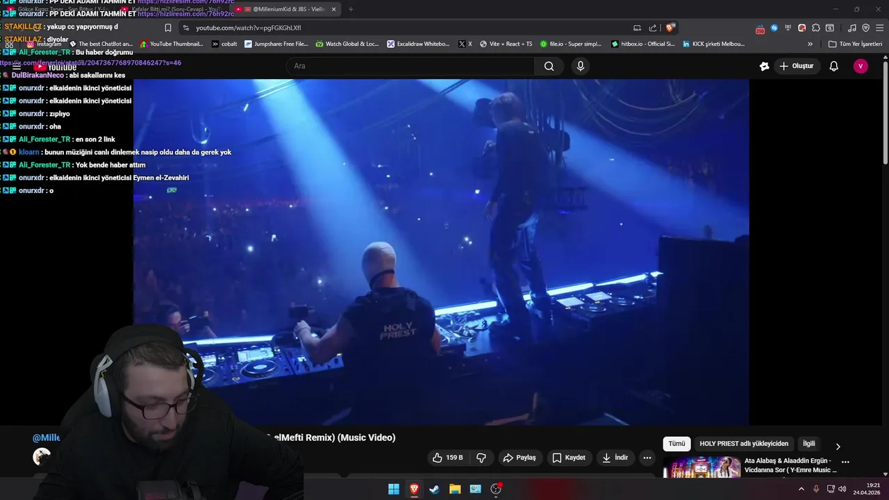Open a new browser tab with plus

click(351, 9)
